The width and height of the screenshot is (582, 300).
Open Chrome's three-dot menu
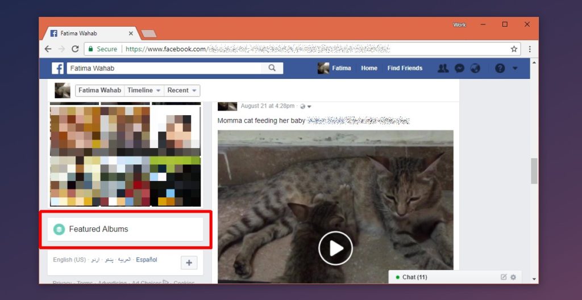530,49
